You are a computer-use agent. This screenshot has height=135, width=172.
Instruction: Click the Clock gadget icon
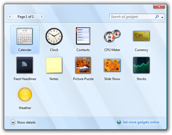(54, 36)
